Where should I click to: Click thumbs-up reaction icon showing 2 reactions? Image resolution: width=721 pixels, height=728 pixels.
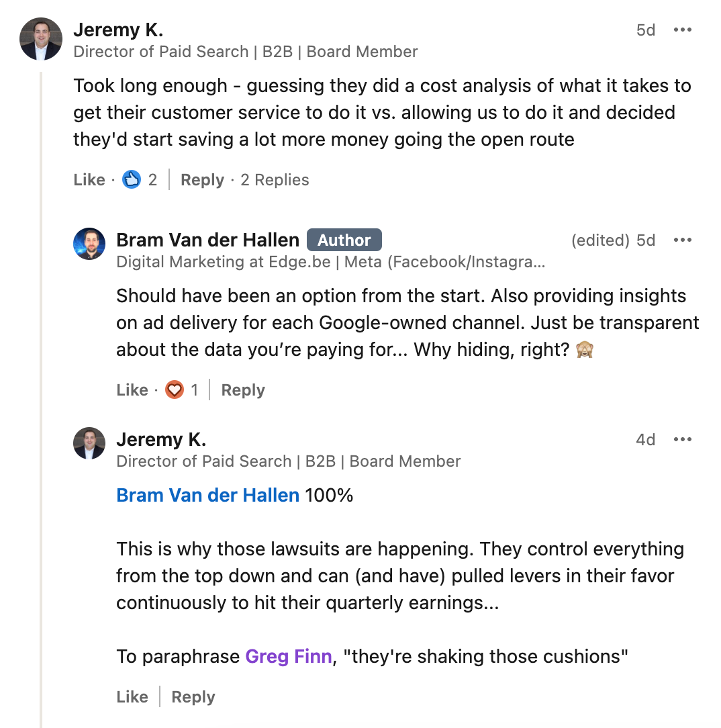pyautogui.click(x=132, y=179)
